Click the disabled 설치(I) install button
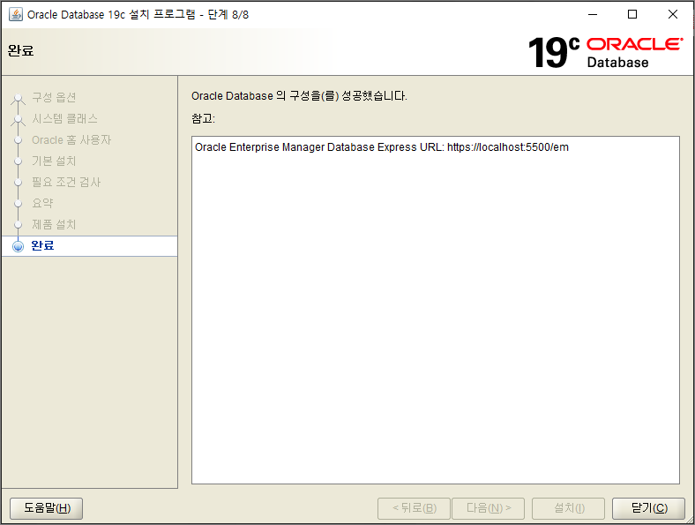Screen dimensions: 695x525 568,508
